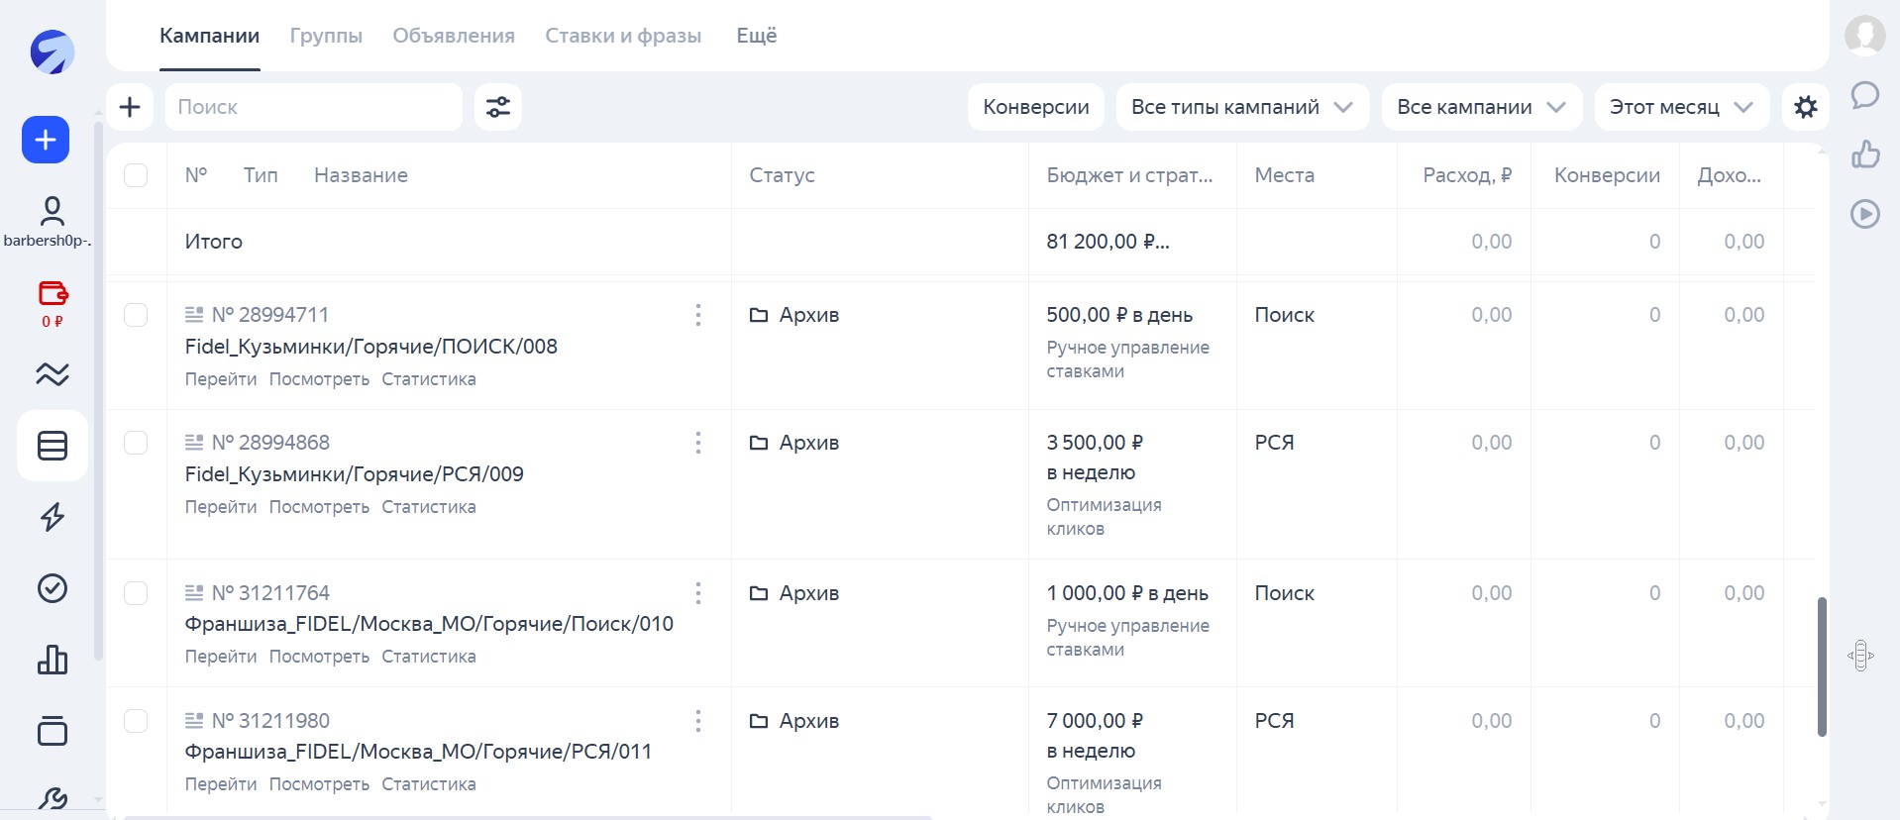Viewport: 1900px width, 820px height.
Task: Click 1 000,00 ₽ в день budget cell
Action: point(1127,593)
